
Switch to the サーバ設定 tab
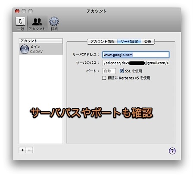tap(129, 42)
